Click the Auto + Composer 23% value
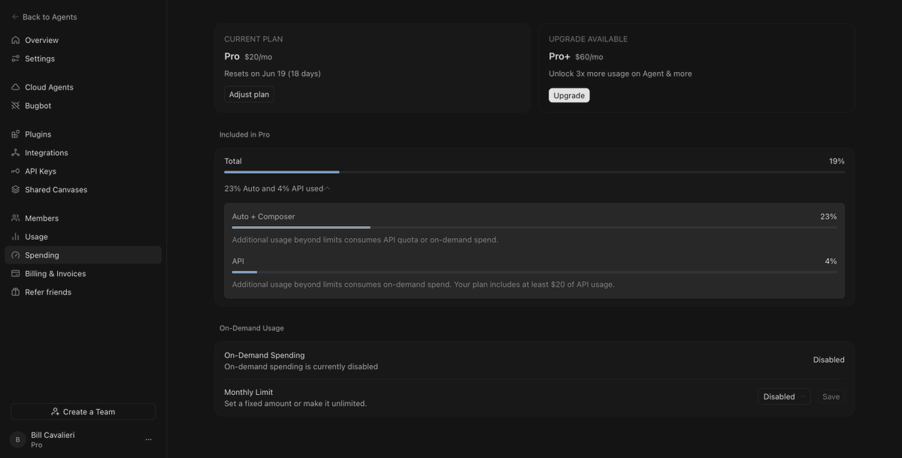The height and width of the screenshot is (458, 902). click(x=828, y=216)
